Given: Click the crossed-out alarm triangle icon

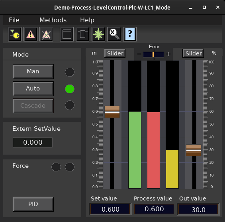Looking at the screenshot, I should pos(46,34).
